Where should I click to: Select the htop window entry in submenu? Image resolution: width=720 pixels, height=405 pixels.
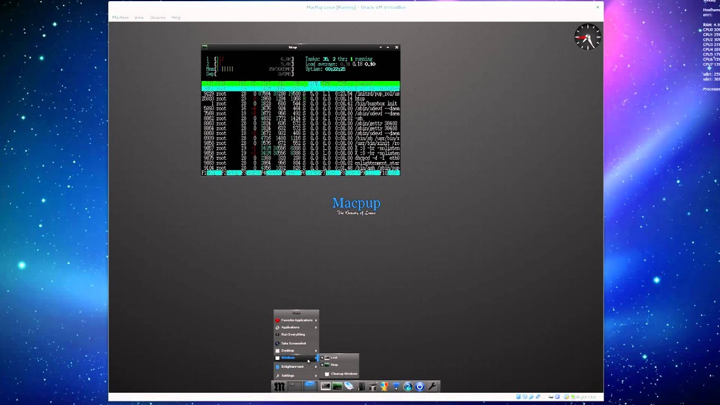[339, 365]
